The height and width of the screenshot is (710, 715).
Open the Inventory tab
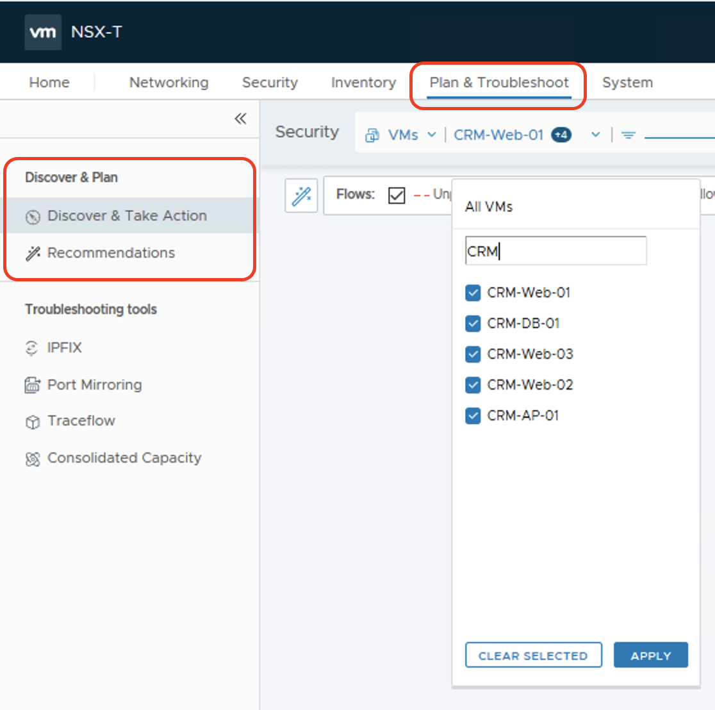click(363, 83)
